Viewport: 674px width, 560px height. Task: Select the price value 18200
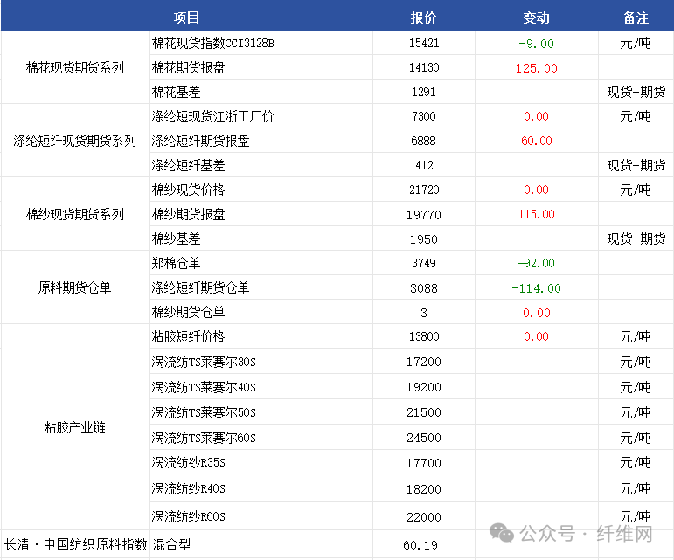click(x=424, y=489)
